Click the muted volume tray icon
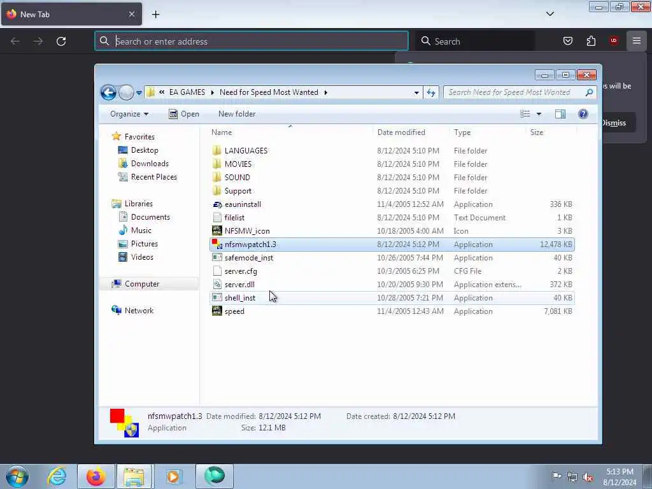Screen dimensions: 652x489 pyautogui.click(x=588, y=477)
